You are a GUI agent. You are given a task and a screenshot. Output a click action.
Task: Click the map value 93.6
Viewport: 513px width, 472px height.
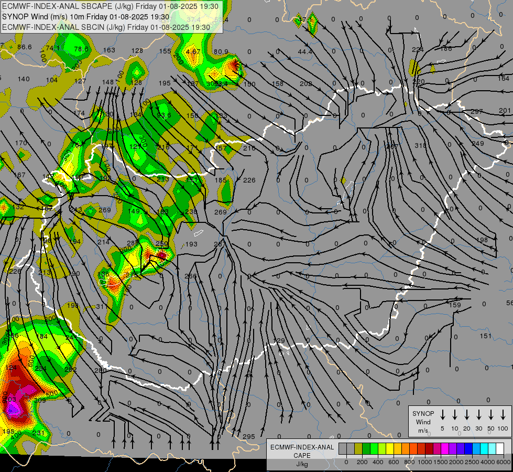[164, 115]
